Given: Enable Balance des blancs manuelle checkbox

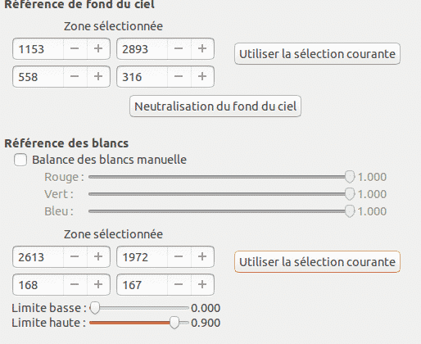Looking at the screenshot, I should [x=20, y=160].
